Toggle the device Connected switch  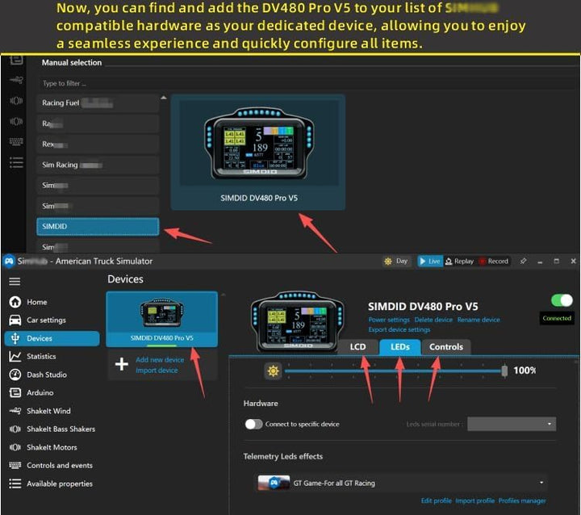coord(562,300)
